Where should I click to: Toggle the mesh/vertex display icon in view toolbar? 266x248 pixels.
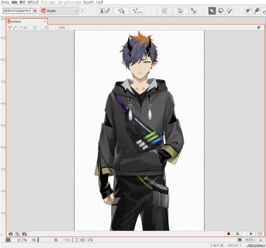click(10, 27)
